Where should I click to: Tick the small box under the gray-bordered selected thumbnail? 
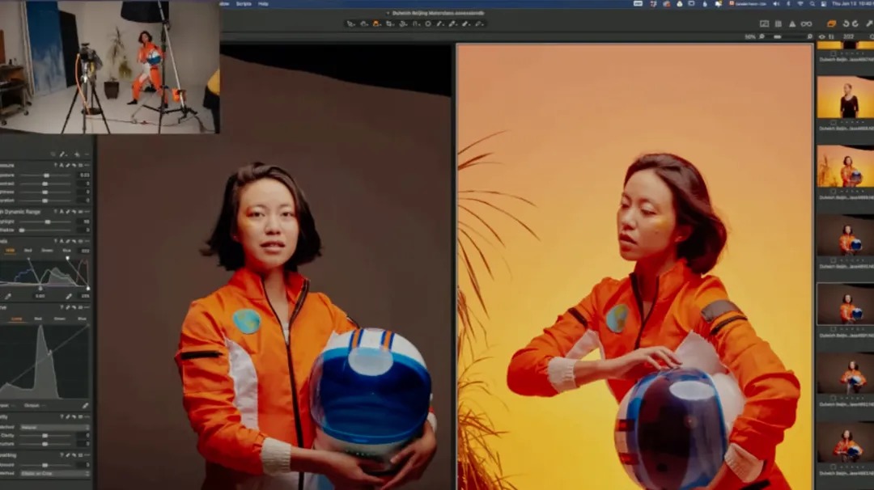coord(834,330)
